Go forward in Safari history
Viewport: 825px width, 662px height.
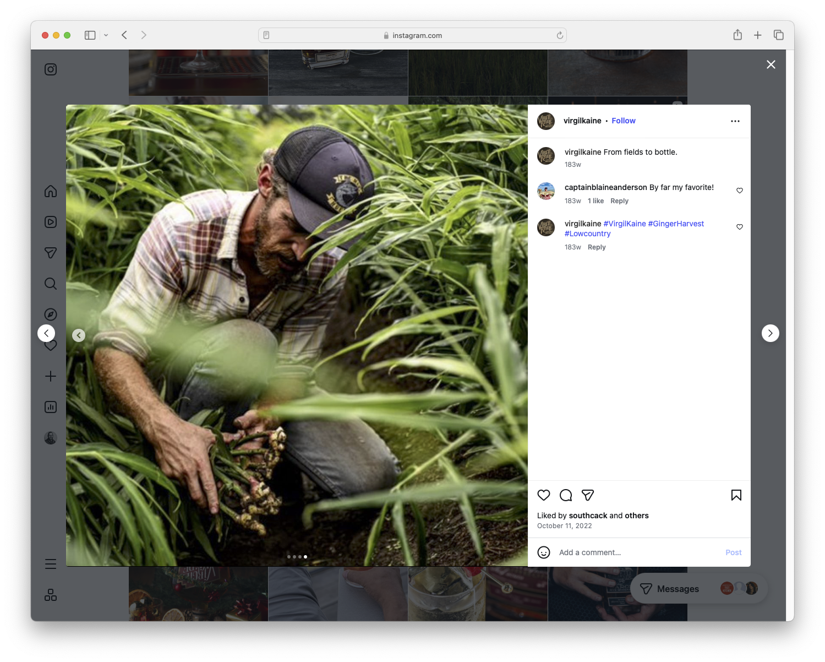click(144, 35)
